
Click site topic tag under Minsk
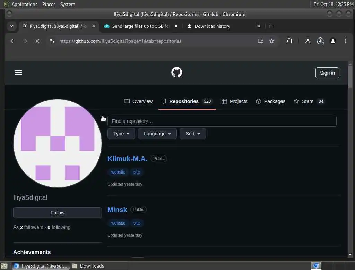[137, 223]
